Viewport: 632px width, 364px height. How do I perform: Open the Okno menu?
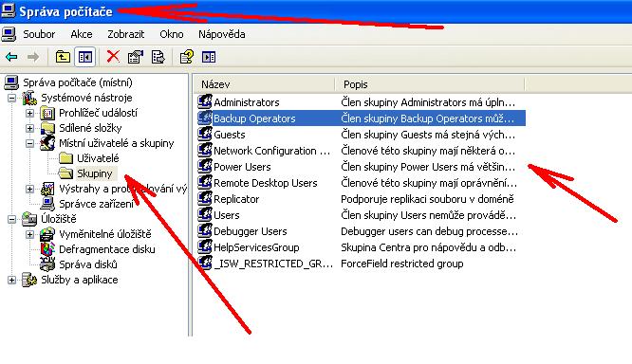(x=172, y=34)
